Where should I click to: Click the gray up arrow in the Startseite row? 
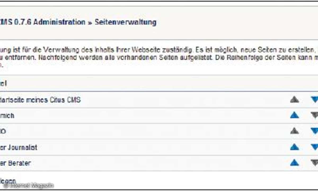click(294, 100)
